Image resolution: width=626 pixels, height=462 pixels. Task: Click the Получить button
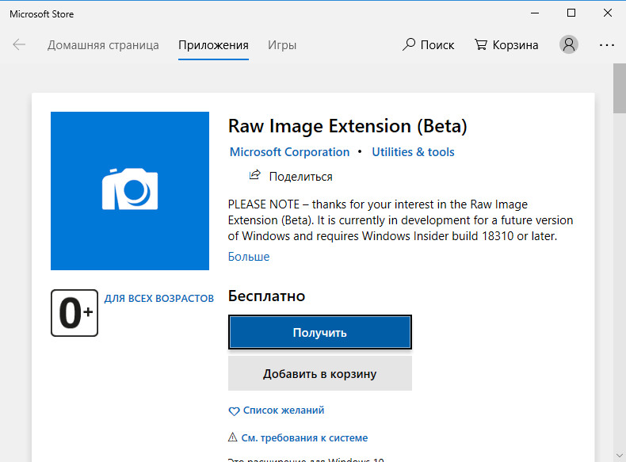click(x=320, y=332)
